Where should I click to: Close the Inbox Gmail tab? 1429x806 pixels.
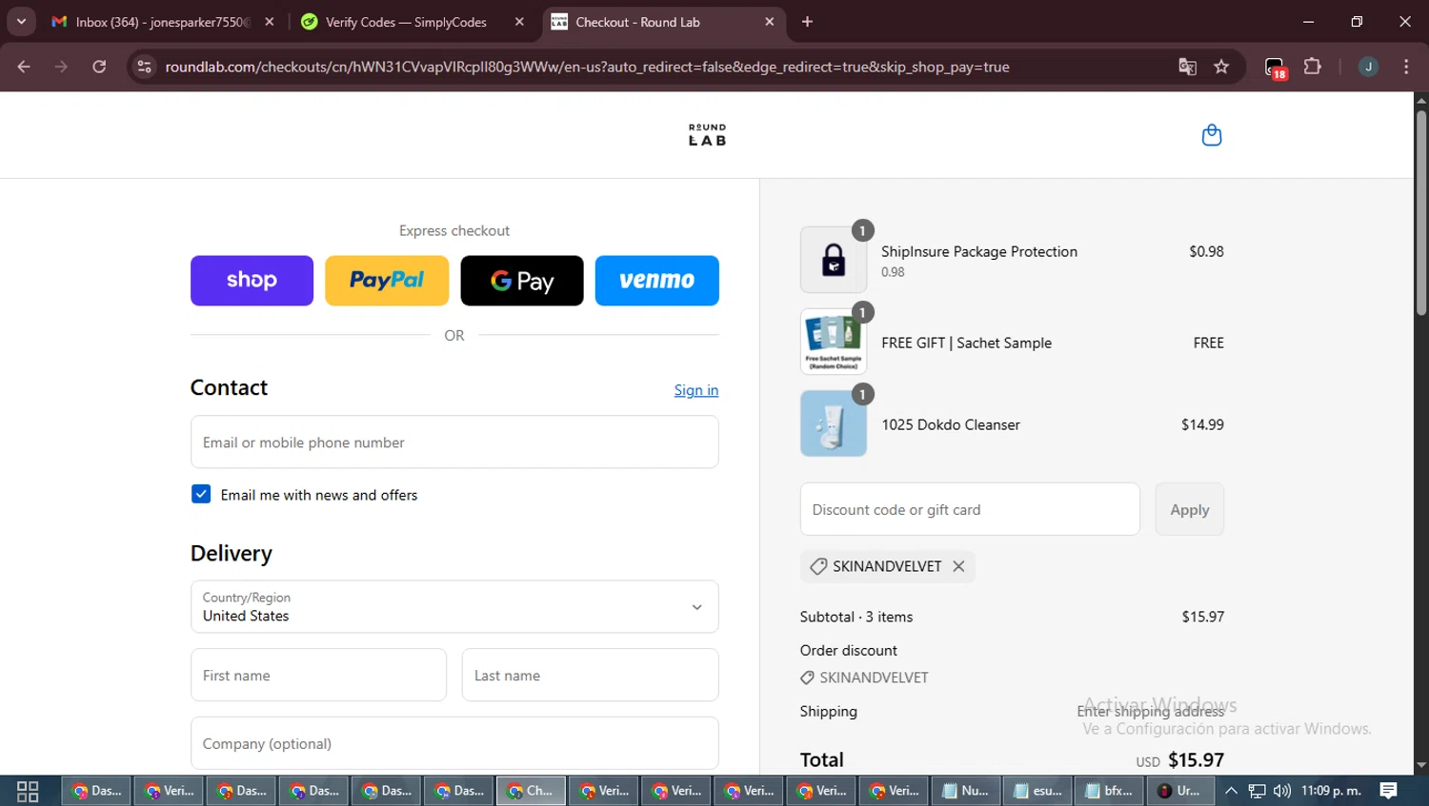click(270, 22)
